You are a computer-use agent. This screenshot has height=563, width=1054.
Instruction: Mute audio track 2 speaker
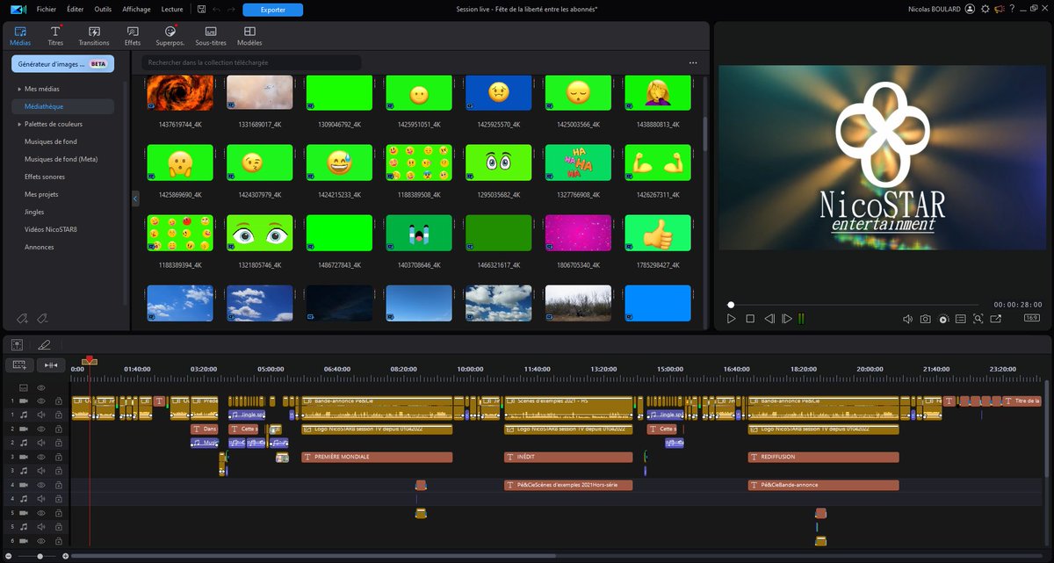coord(41,443)
